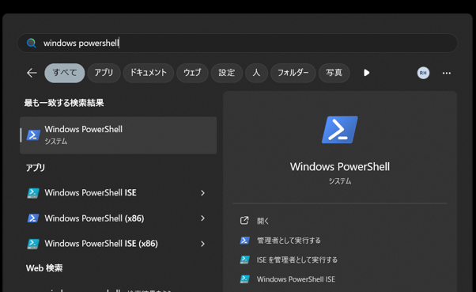Viewport: 476px width, 292px height.
Task: Go back with the left arrow
Action: pyautogui.click(x=32, y=73)
